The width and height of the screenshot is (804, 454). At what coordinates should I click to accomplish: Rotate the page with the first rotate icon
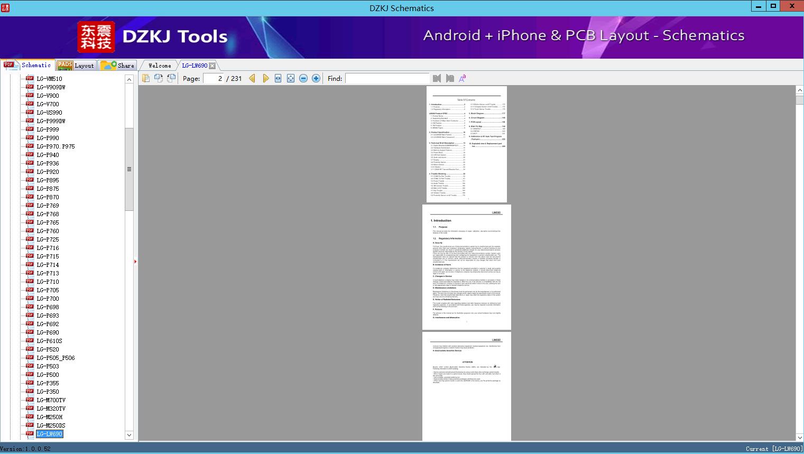(159, 78)
